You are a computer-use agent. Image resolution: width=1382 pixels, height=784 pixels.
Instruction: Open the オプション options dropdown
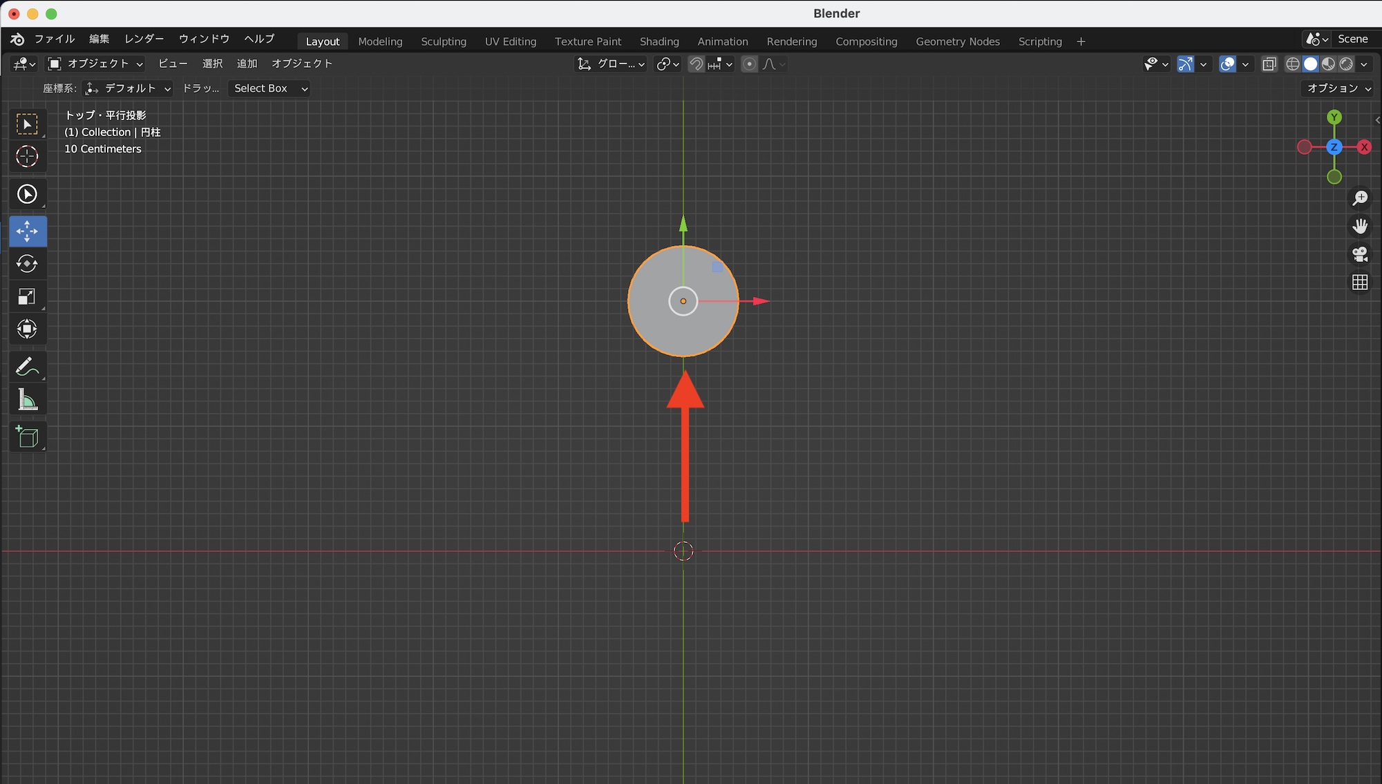tap(1338, 88)
